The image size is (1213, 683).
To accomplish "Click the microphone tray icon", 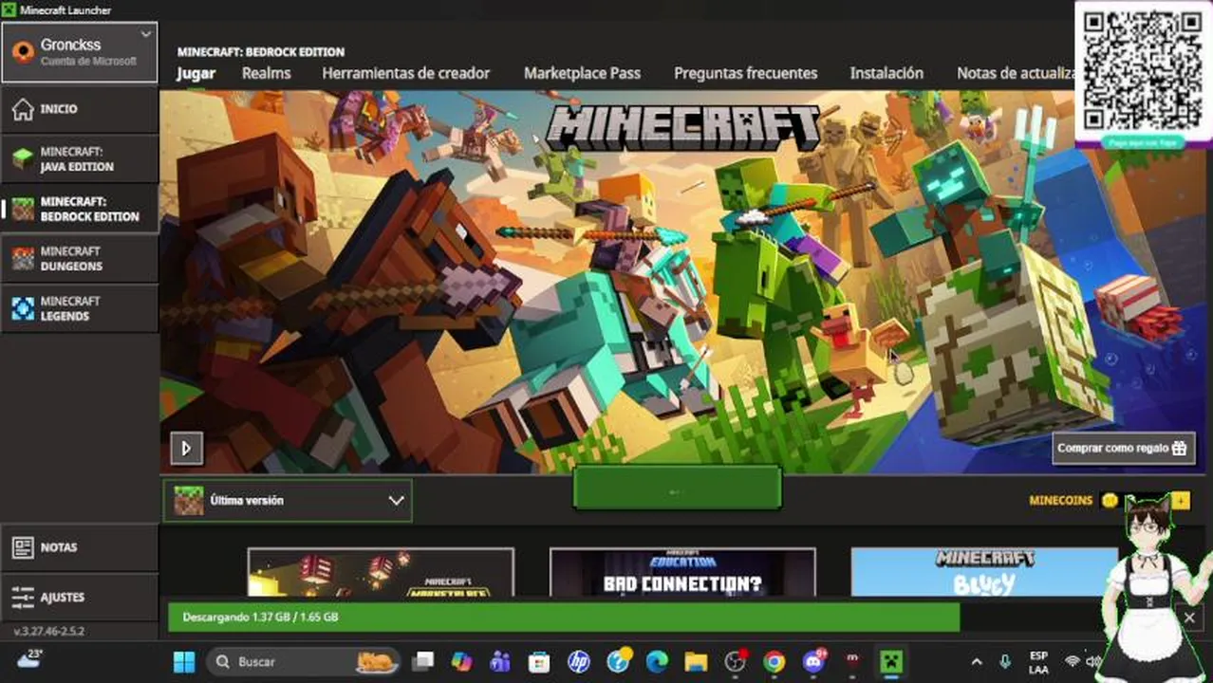I will (x=1005, y=661).
